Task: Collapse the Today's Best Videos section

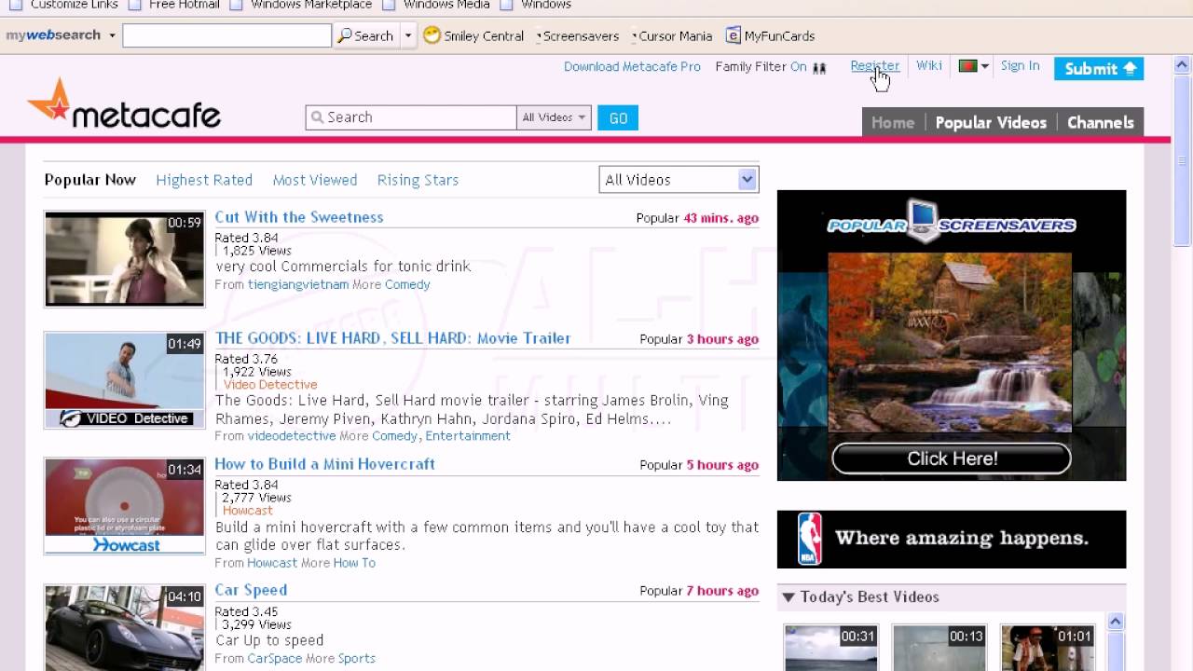Action: pyautogui.click(x=788, y=597)
